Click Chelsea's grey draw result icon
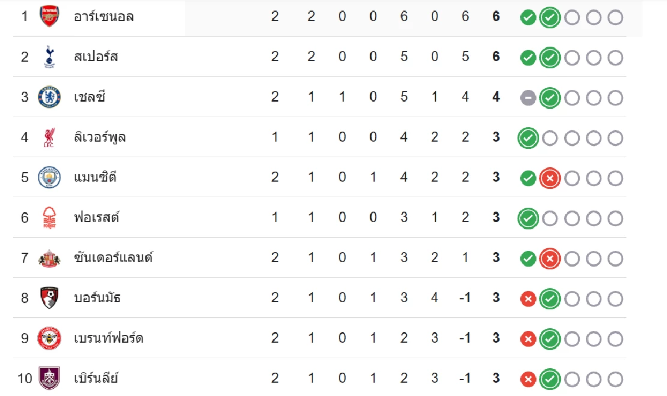Image resolution: width=667 pixels, height=396 pixels. [x=528, y=98]
